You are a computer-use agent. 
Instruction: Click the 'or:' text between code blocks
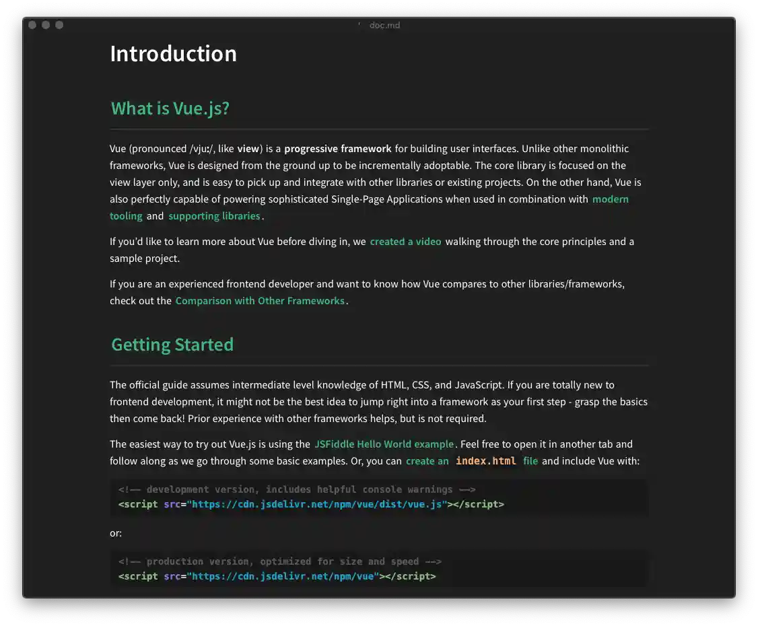(116, 533)
